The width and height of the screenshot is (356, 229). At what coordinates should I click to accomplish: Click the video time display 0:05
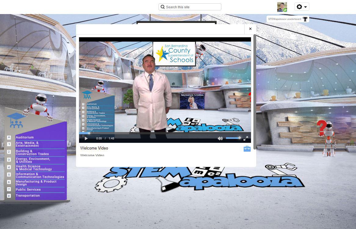99,138
